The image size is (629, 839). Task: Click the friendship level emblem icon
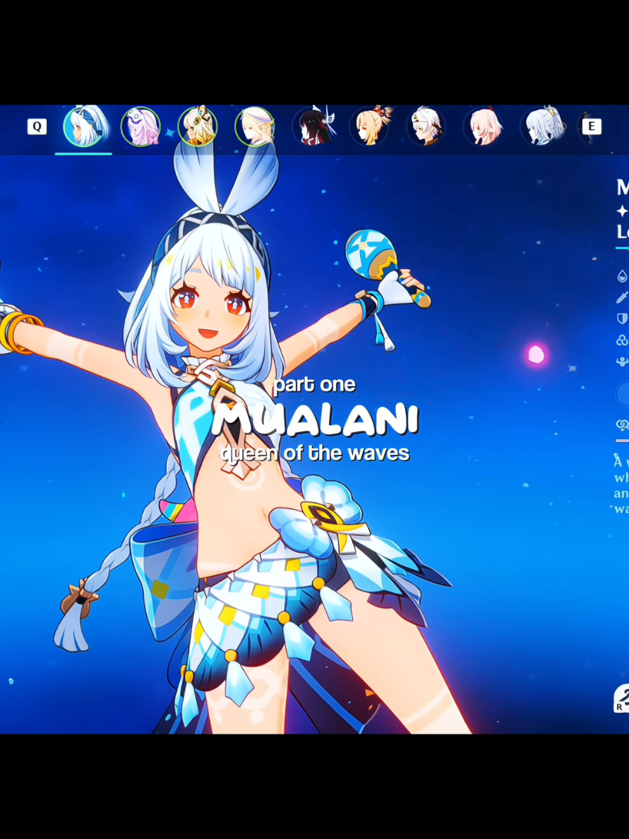(622, 425)
